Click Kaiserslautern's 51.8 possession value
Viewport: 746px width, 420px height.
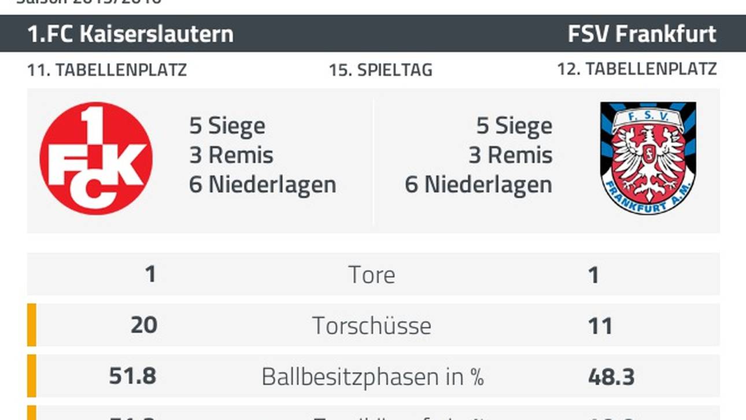(132, 377)
